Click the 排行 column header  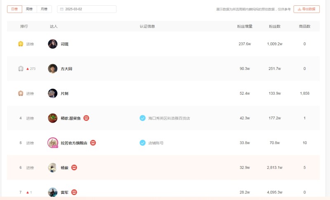pos(24,26)
